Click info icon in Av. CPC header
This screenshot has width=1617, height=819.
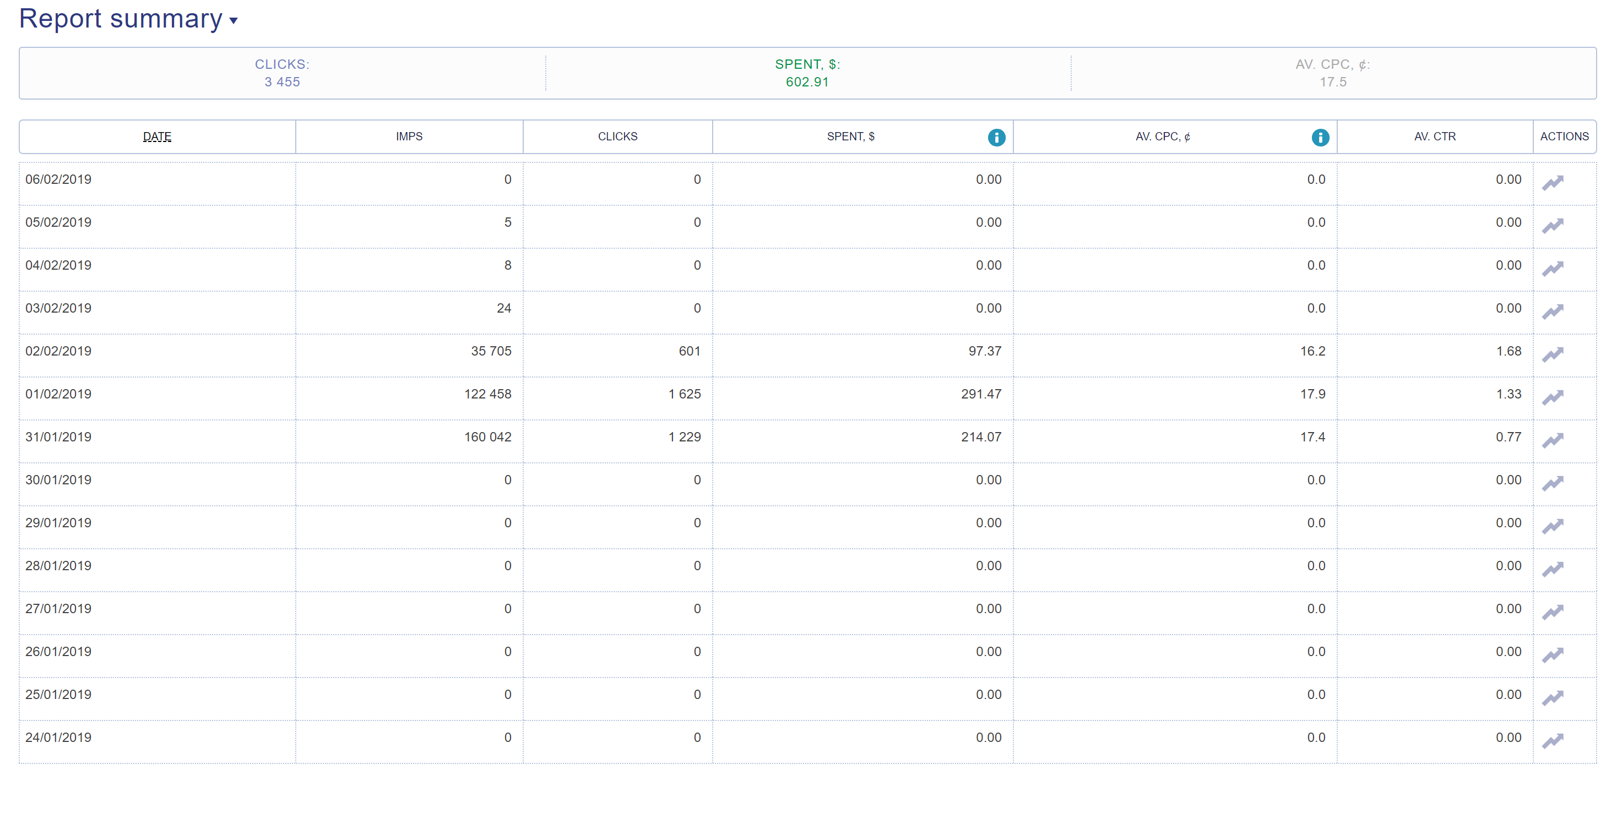point(1320,138)
